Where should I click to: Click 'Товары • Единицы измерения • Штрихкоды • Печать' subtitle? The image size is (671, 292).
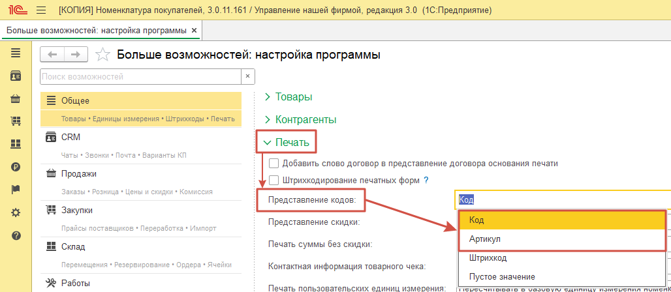[x=148, y=119]
